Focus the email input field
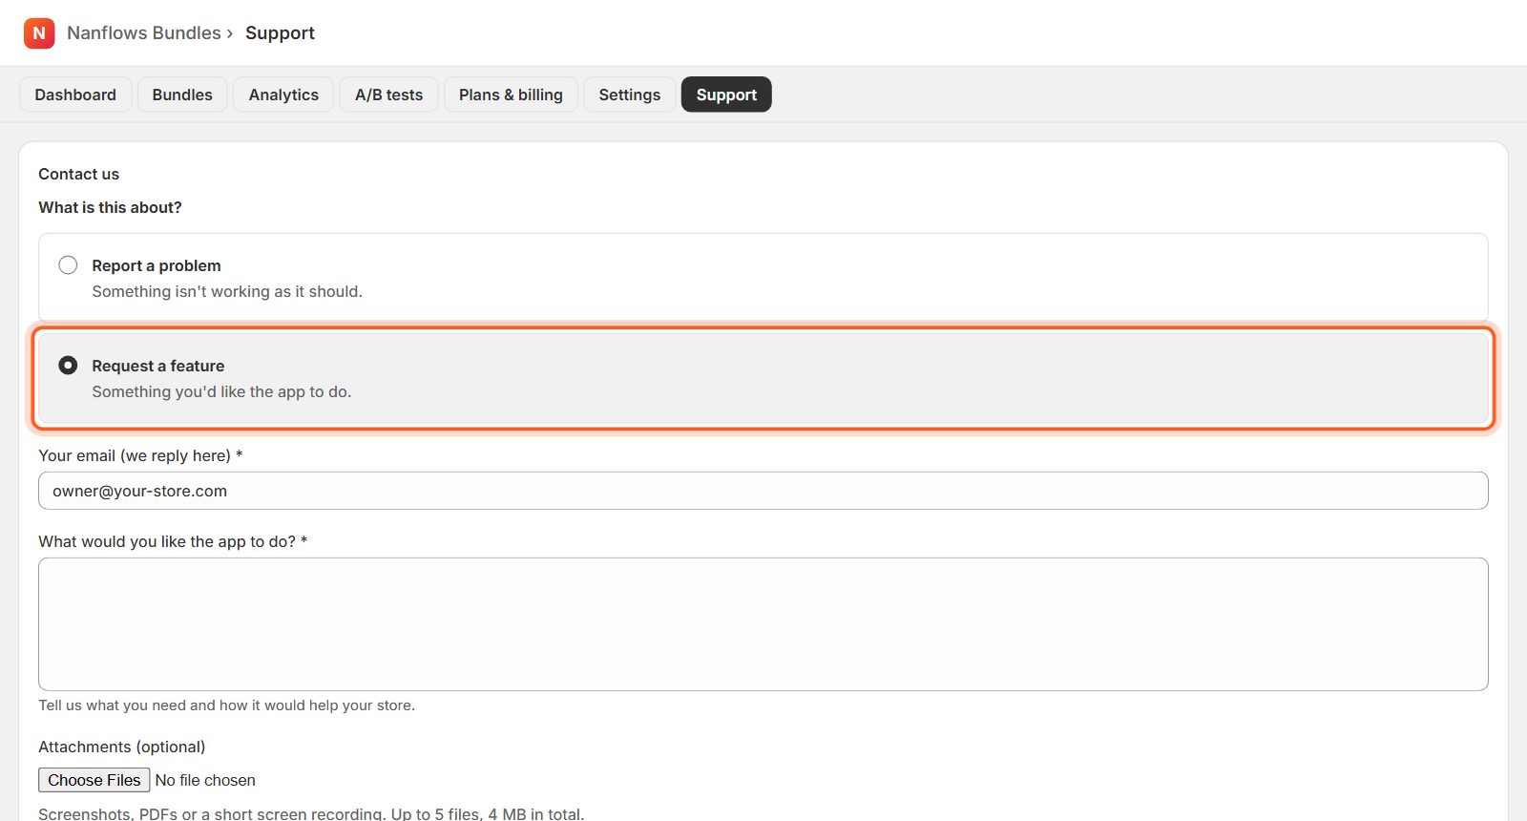 [x=763, y=491]
